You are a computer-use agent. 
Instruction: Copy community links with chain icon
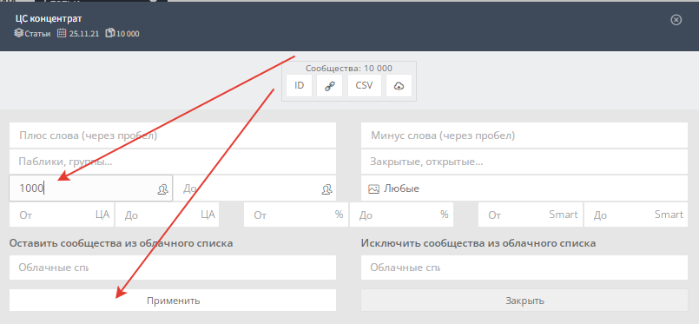tap(329, 86)
